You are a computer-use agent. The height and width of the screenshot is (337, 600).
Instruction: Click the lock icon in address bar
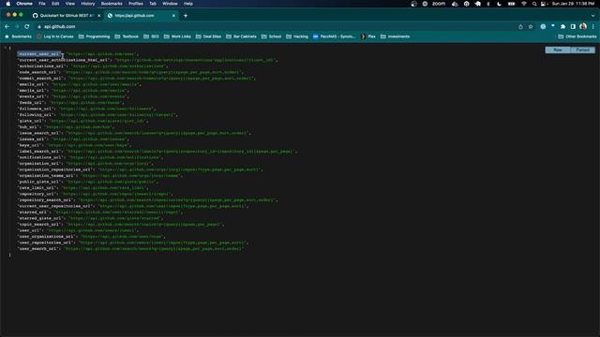39,27
